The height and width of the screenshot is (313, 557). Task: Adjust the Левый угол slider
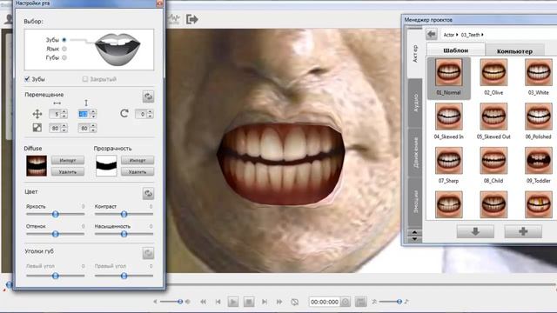pos(56,276)
